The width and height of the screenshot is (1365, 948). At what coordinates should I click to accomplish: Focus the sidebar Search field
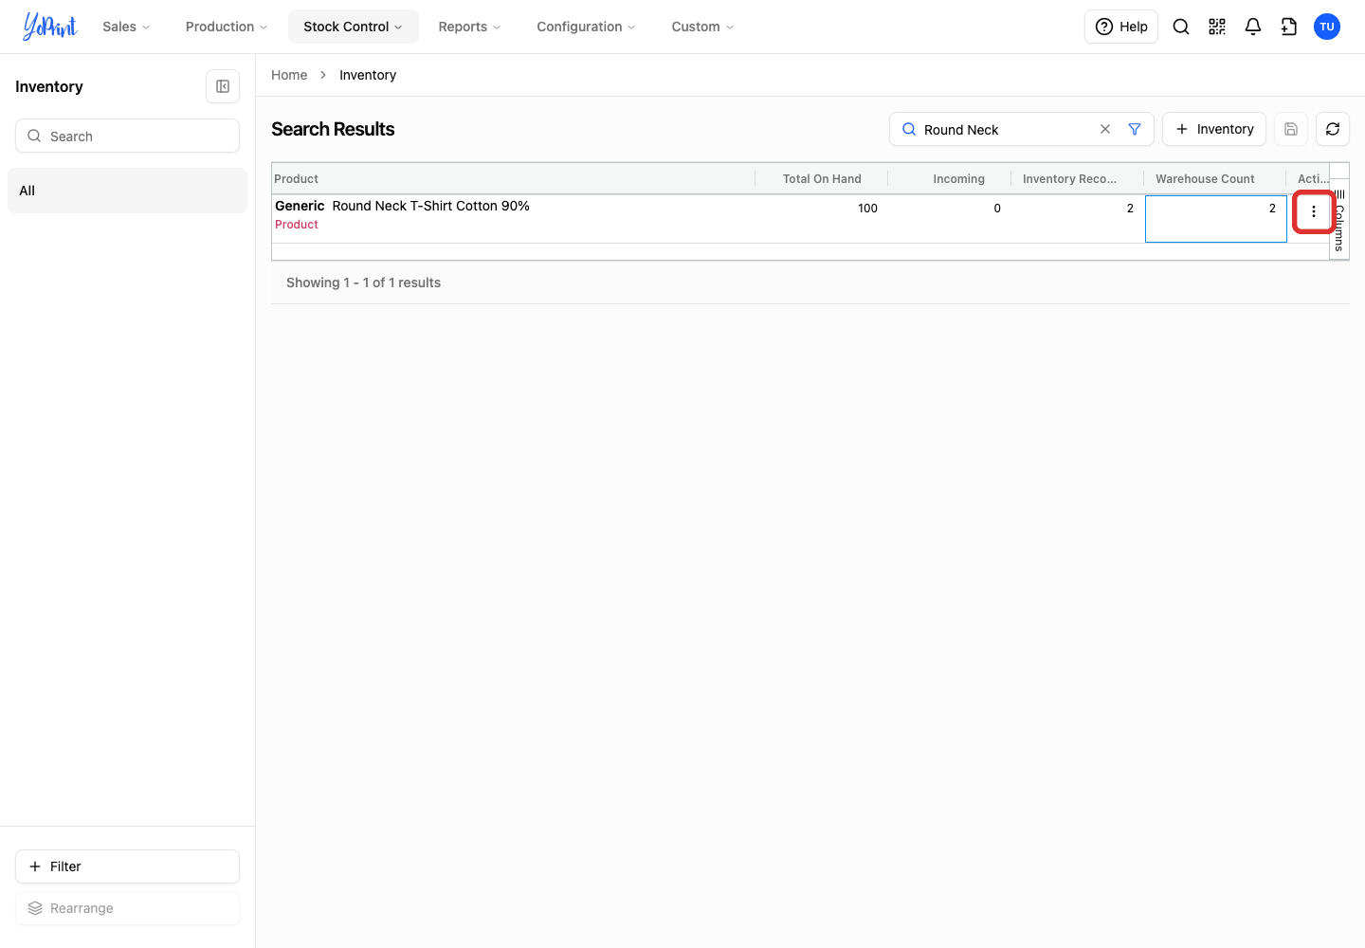[127, 136]
